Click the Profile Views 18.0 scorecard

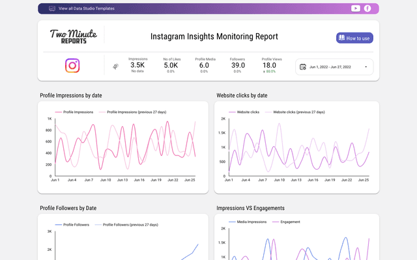(271, 65)
